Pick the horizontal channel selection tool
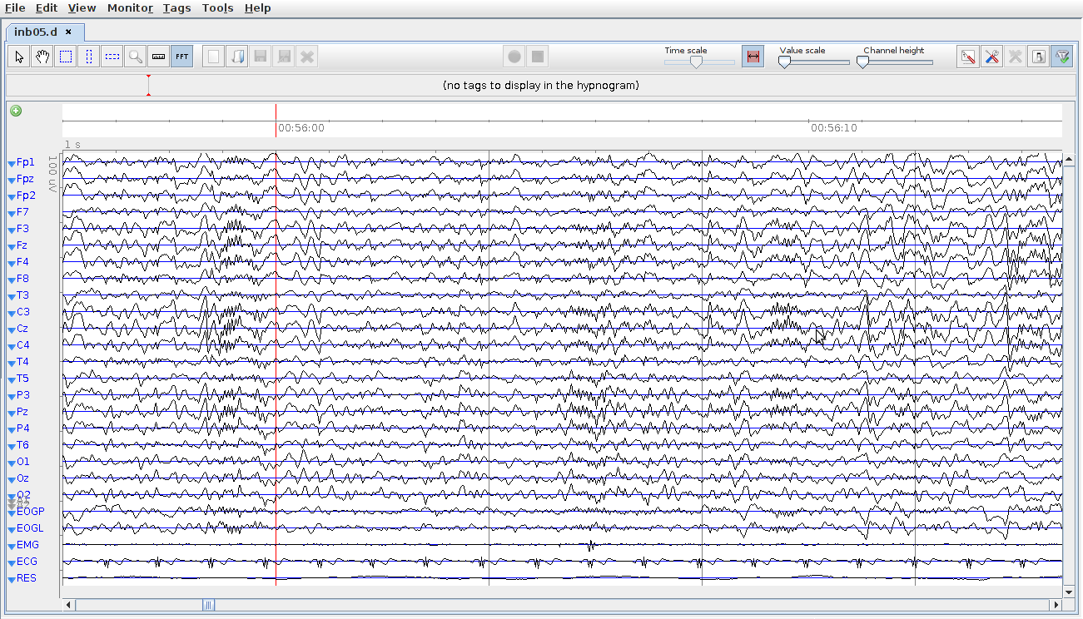This screenshot has height=619, width=1083. pyautogui.click(x=112, y=57)
